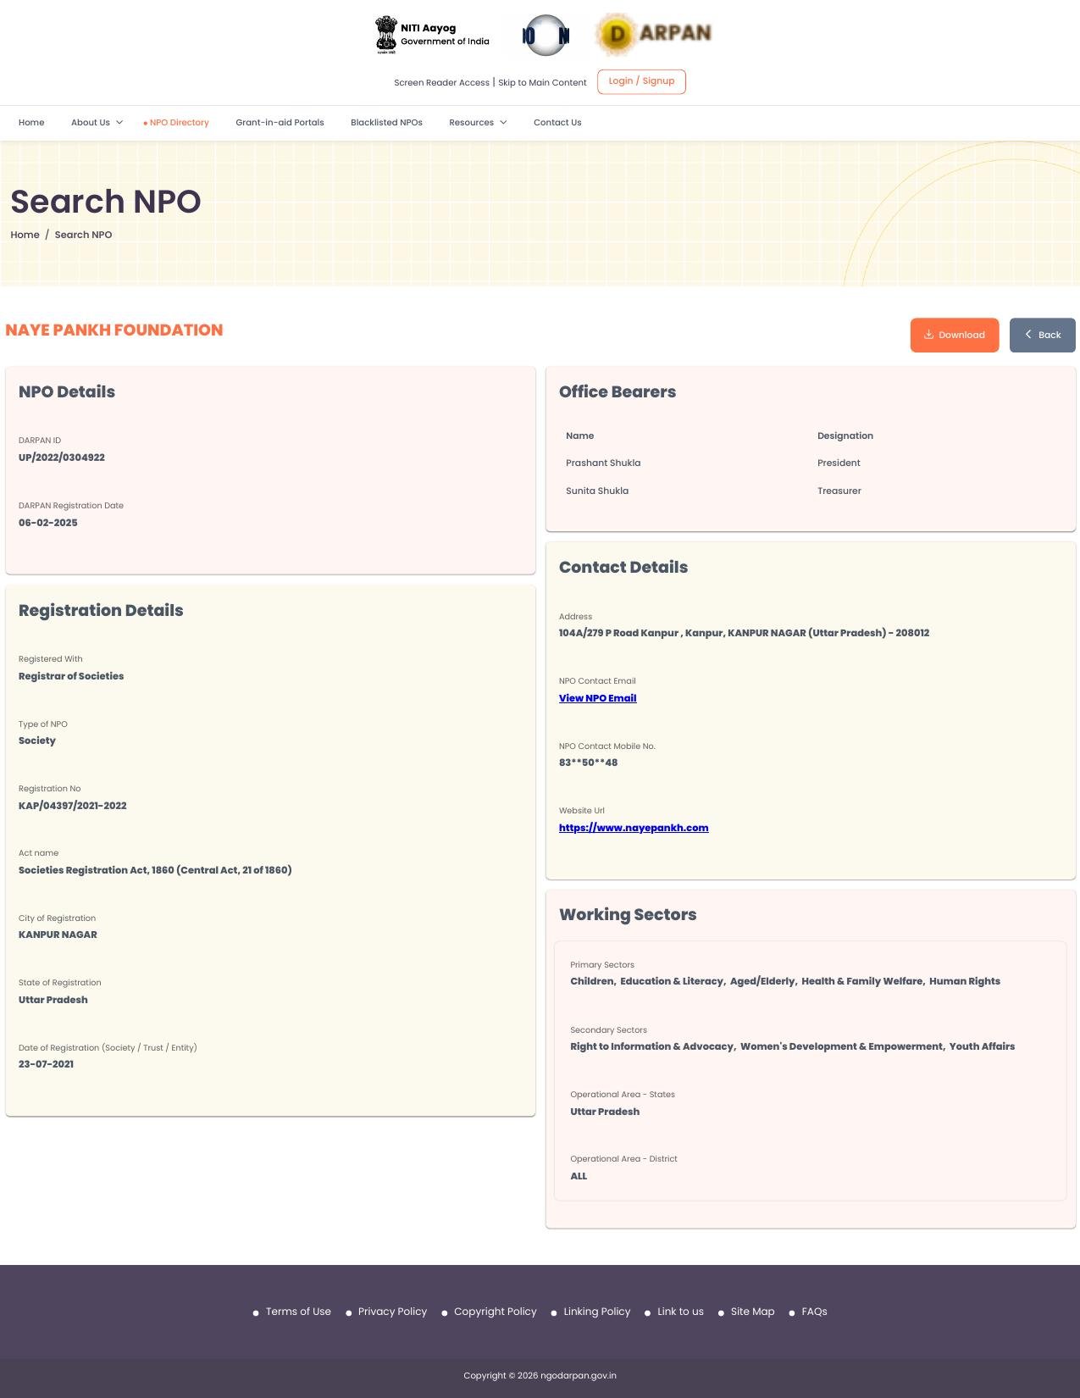Click the Treasurer designation cell

click(x=839, y=491)
